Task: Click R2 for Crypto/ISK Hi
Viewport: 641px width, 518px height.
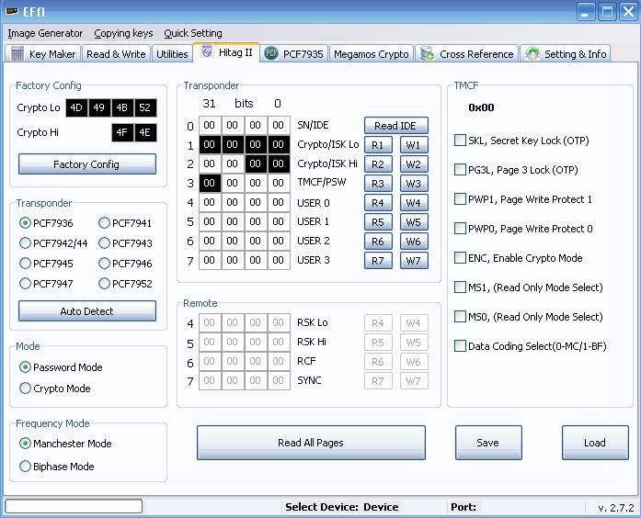Action: pos(378,164)
